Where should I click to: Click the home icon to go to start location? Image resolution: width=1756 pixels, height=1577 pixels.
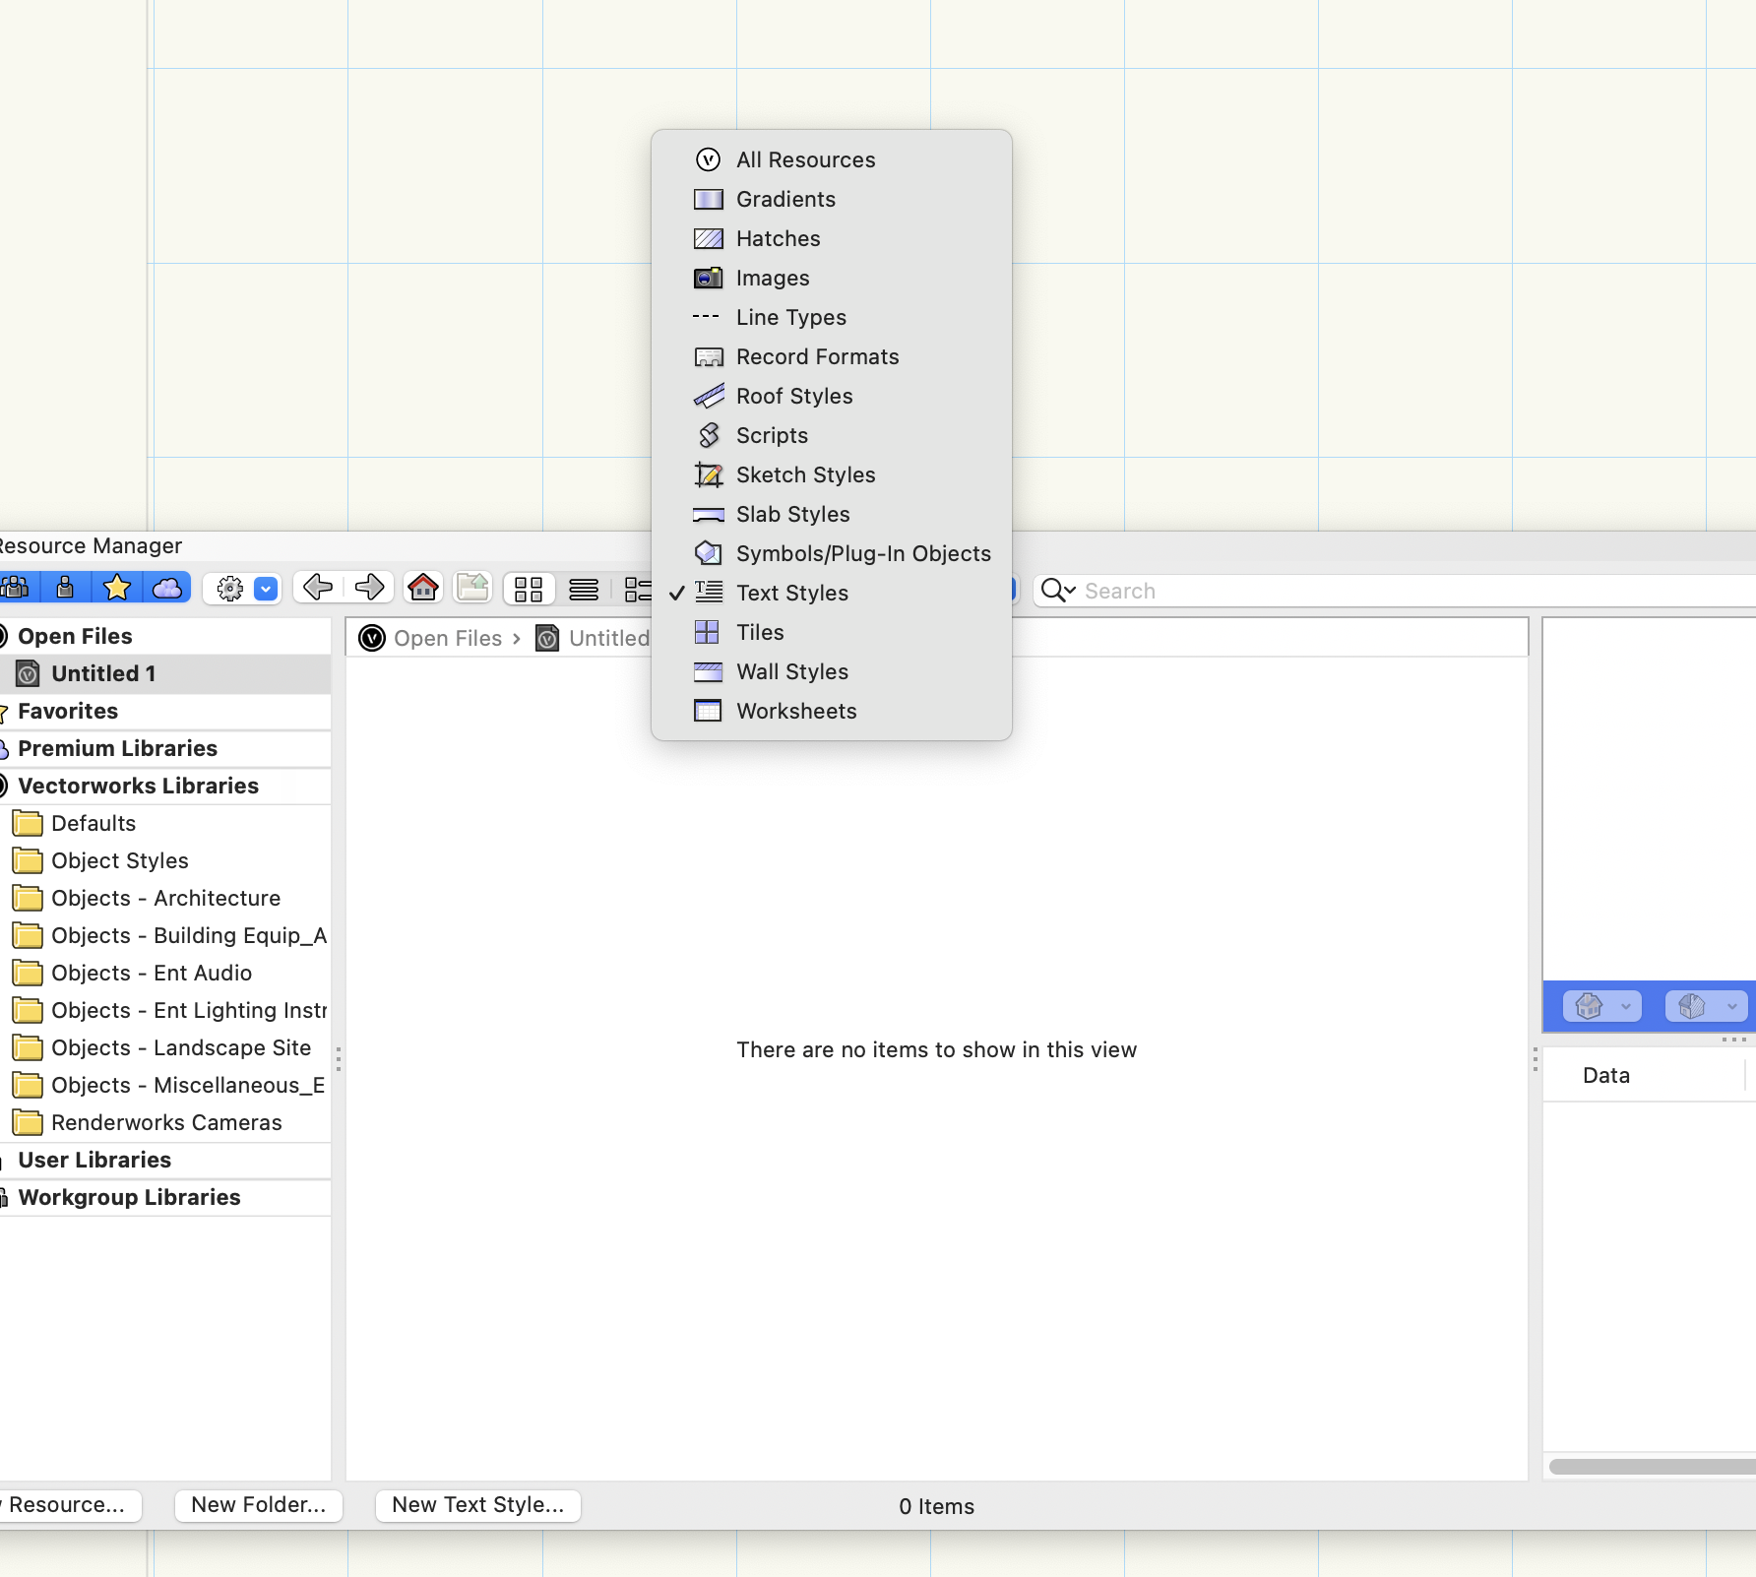422,588
